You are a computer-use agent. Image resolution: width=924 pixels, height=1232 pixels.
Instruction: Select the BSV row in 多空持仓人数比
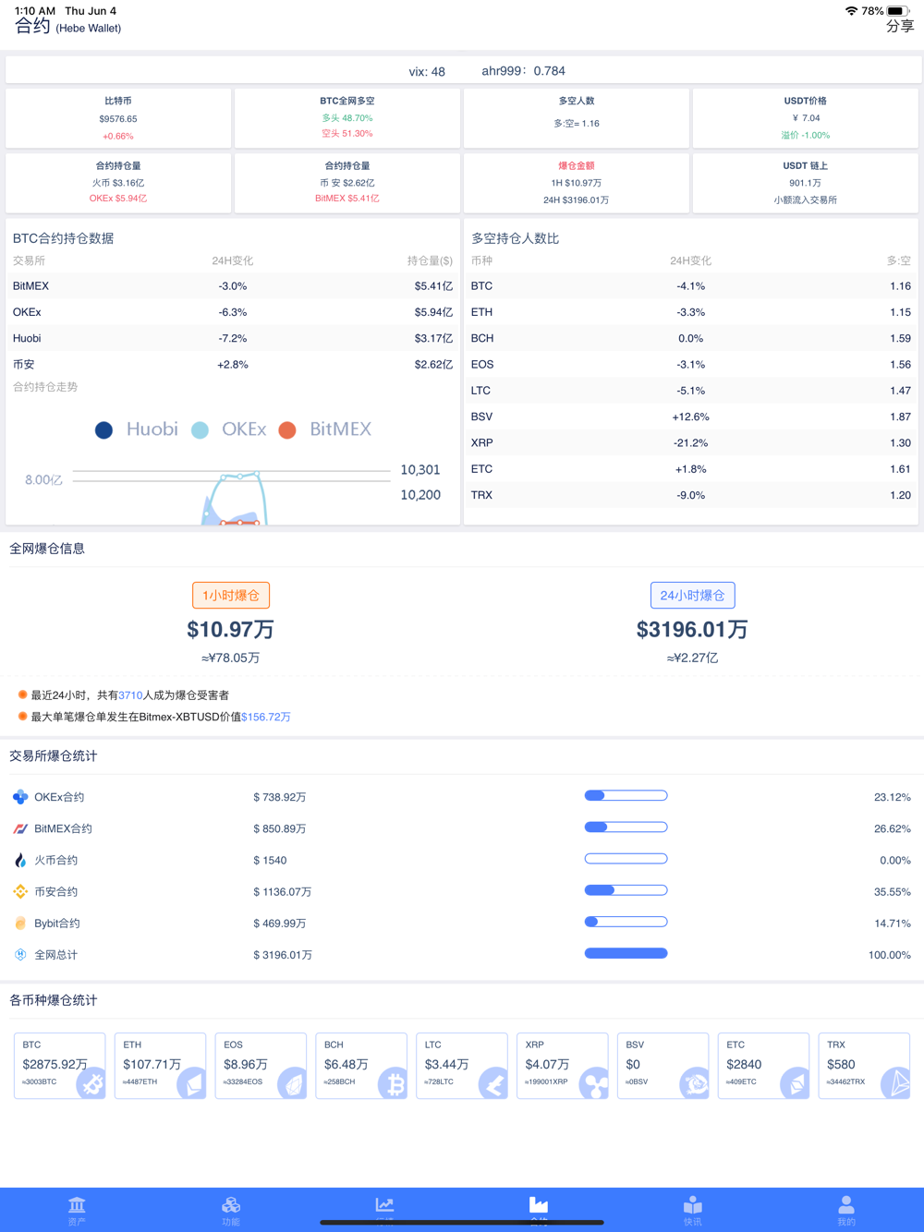[691, 417]
